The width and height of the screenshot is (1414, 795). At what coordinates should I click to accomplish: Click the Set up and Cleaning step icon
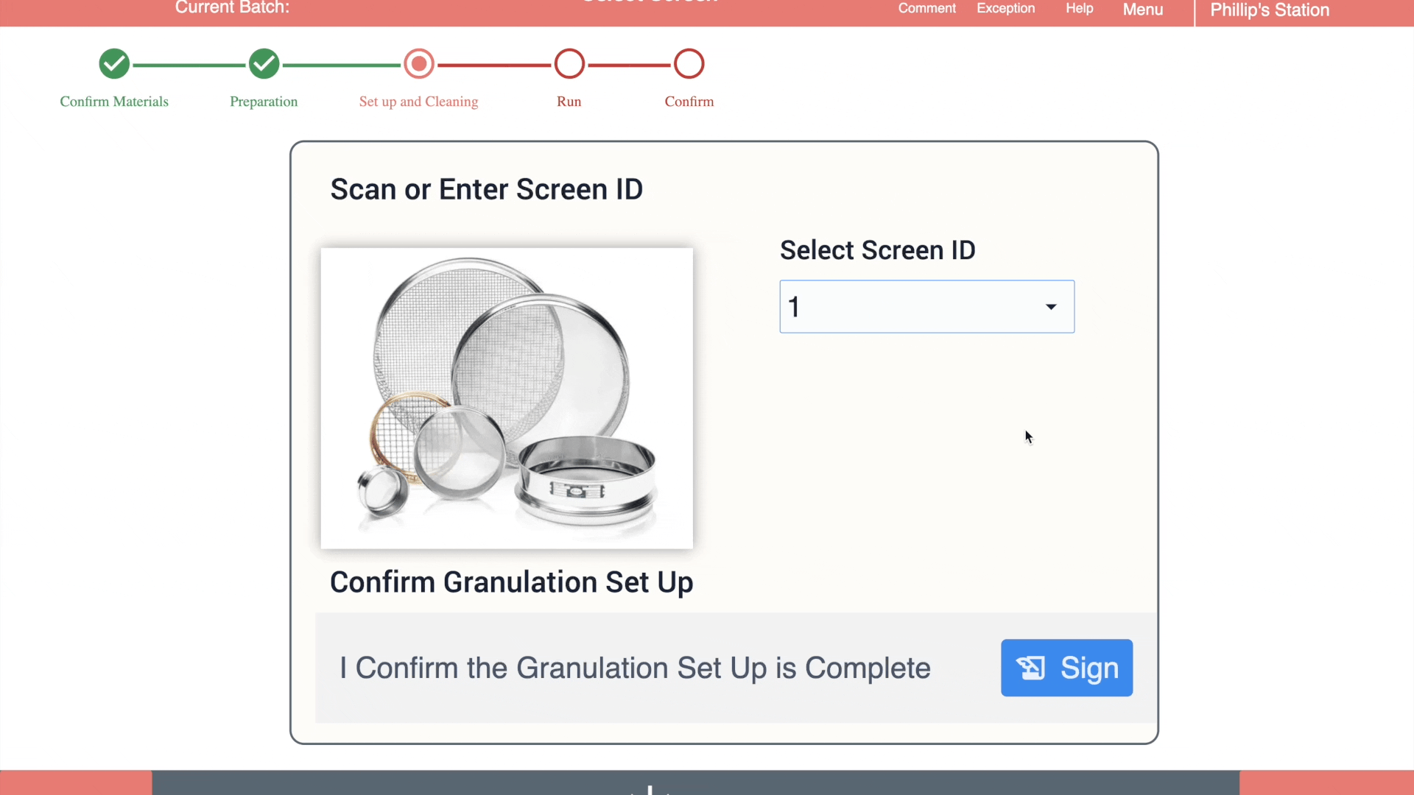point(420,64)
